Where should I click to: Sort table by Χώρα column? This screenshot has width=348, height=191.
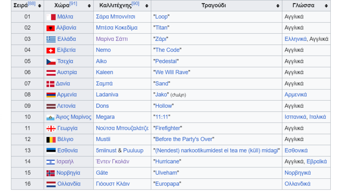[x=89, y=6]
